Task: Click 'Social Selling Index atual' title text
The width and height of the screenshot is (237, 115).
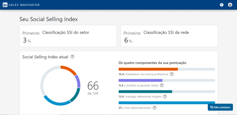Action: [x=45, y=57]
